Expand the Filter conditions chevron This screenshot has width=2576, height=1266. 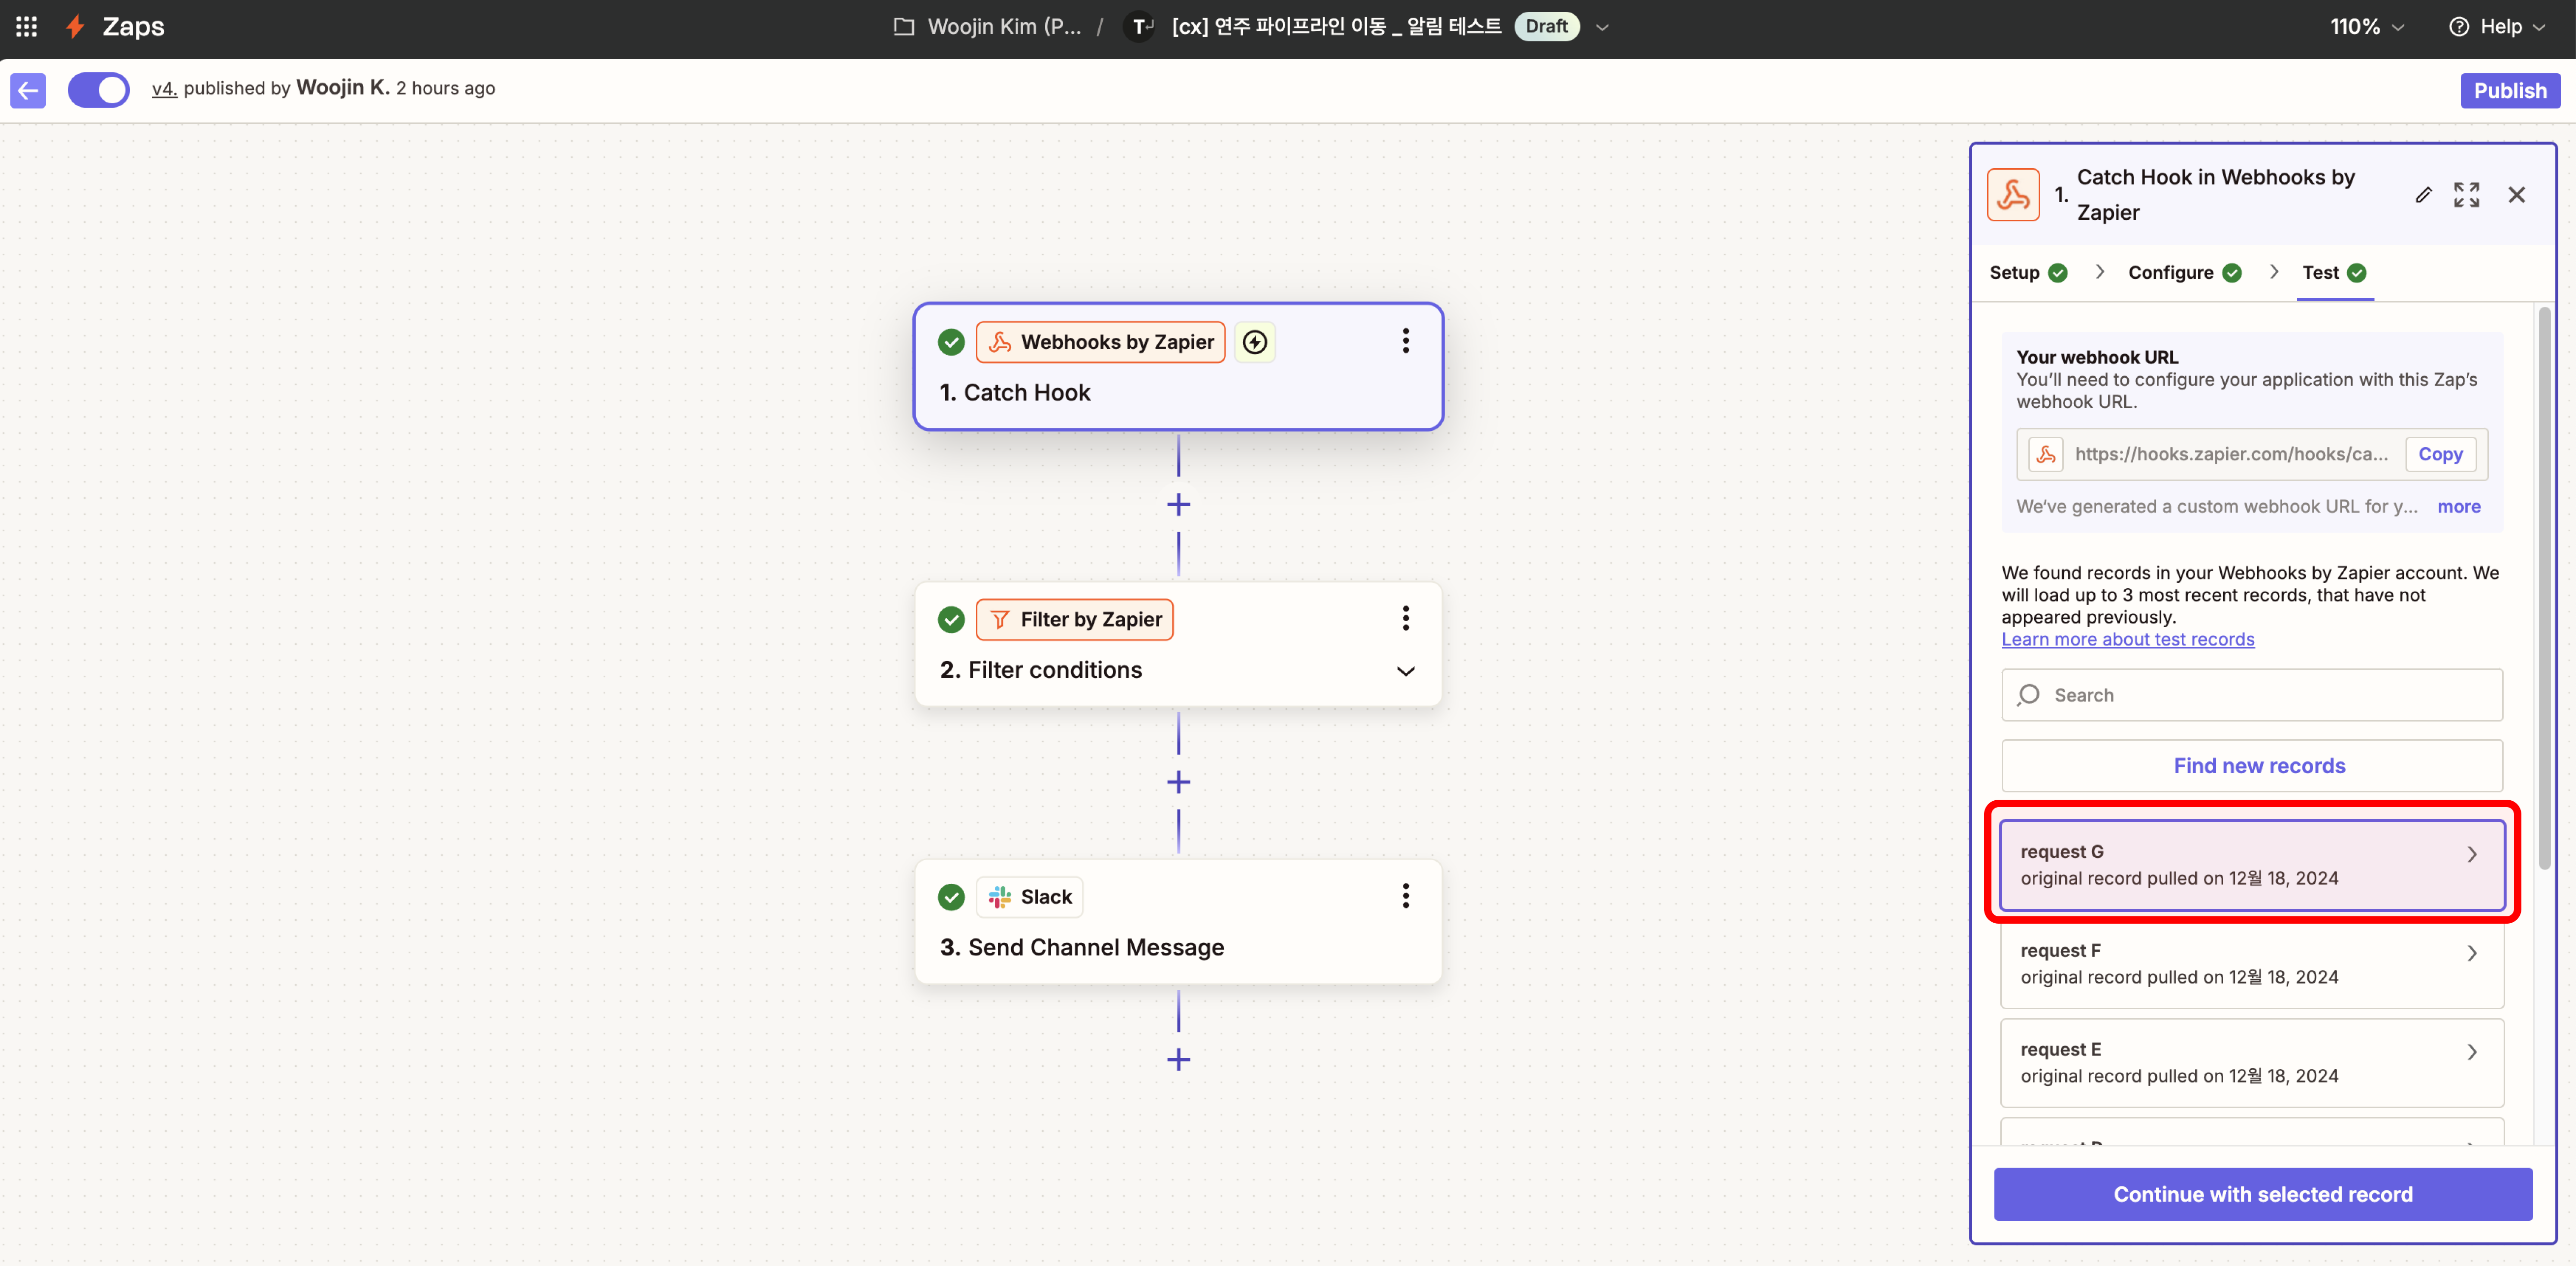point(1405,671)
